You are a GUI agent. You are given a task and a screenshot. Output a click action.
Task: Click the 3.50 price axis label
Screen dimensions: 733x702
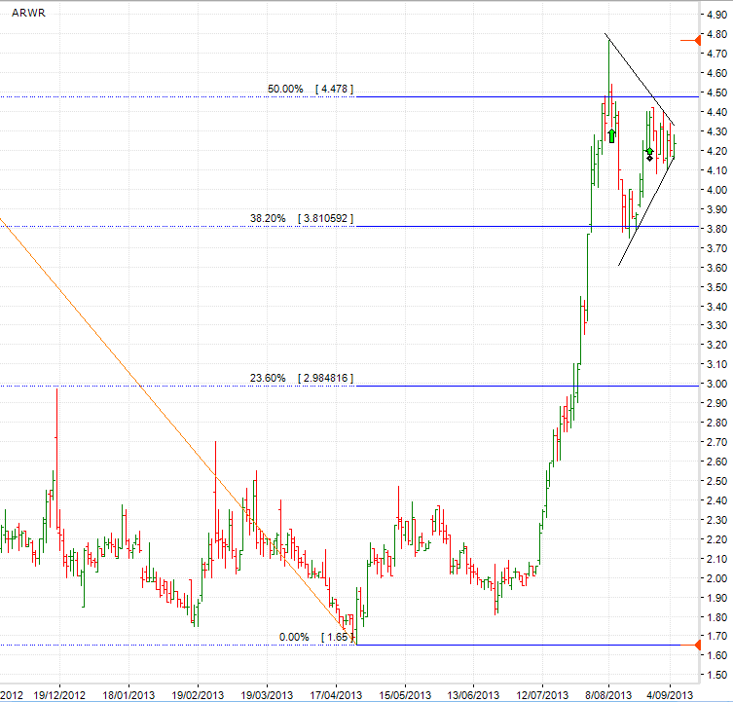(x=717, y=287)
